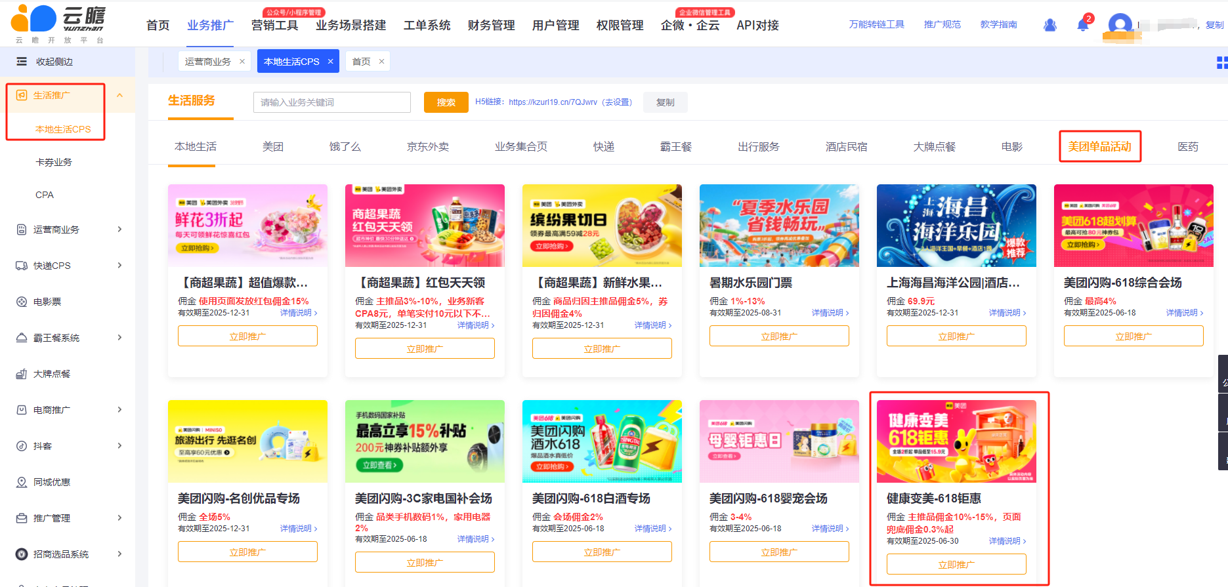The height and width of the screenshot is (587, 1228).
Task: Expand the 抖客 menu chevron
Action: click(x=119, y=445)
